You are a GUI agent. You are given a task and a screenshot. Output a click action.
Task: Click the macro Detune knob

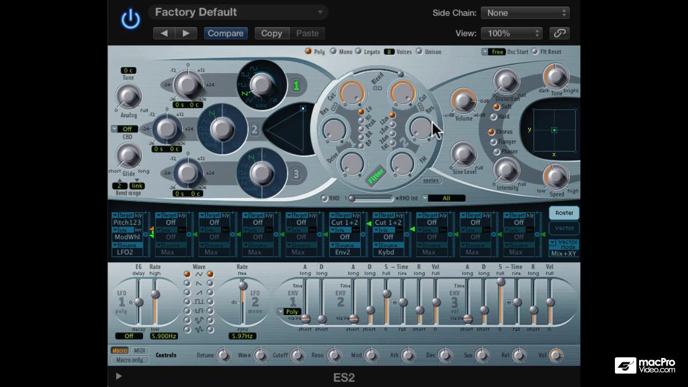[x=223, y=355]
